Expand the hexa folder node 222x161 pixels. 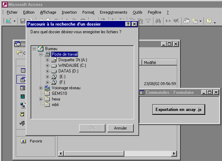(41, 99)
